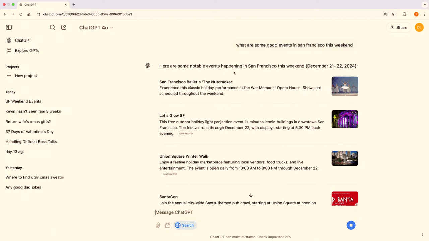Click the browser home icon
This screenshot has width=429, height=241.
click(x=29, y=14)
